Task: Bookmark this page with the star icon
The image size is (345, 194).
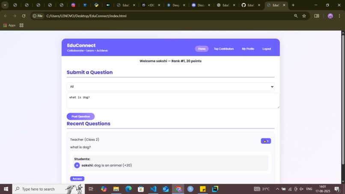Action: coord(304,16)
